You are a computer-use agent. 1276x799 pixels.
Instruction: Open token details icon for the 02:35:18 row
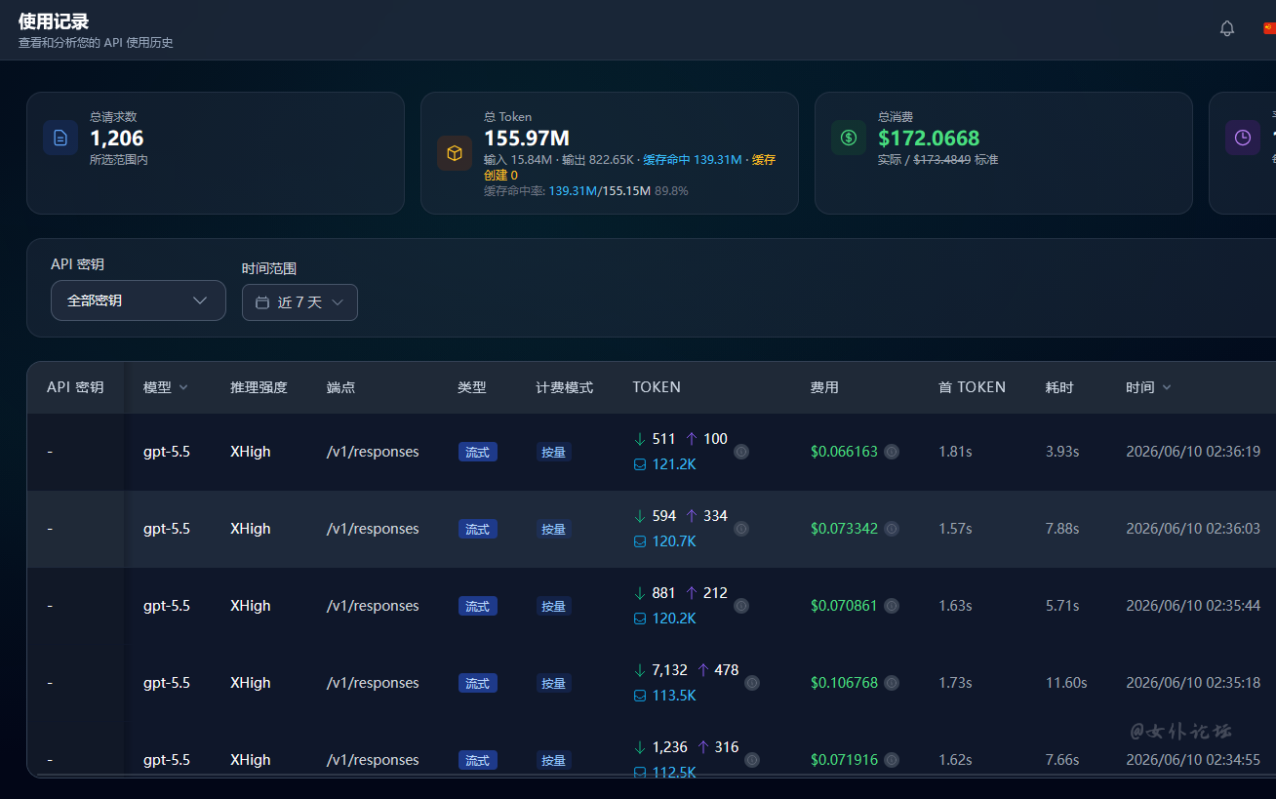point(752,683)
